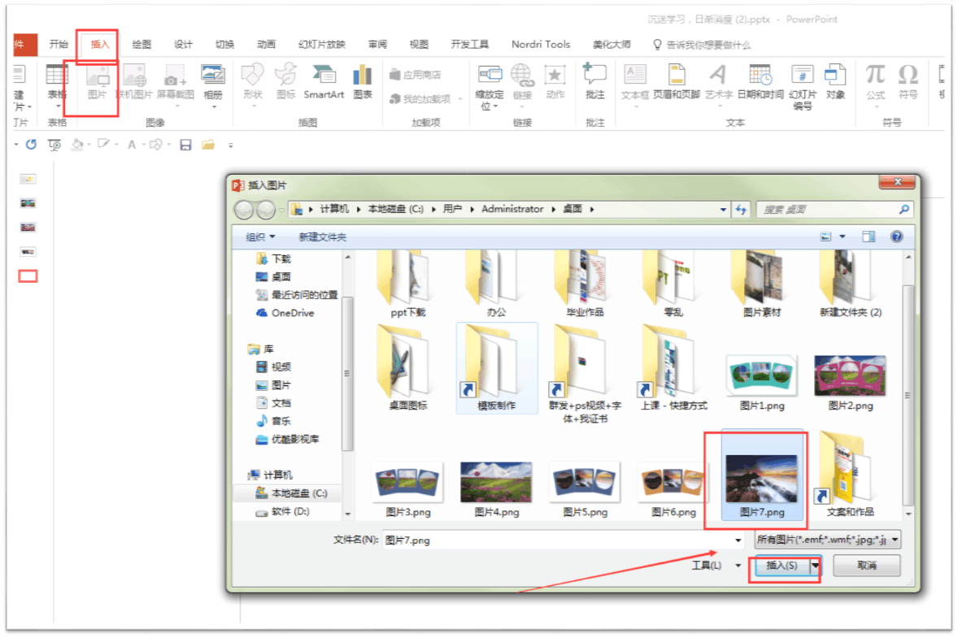958x638 pixels.
Task: Click the Save icon in quick toolbar
Action: 185,145
